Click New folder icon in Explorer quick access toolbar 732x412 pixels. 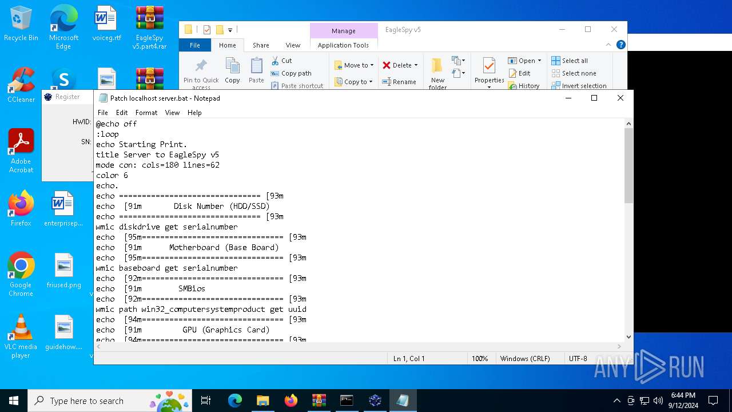click(x=220, y=30)
